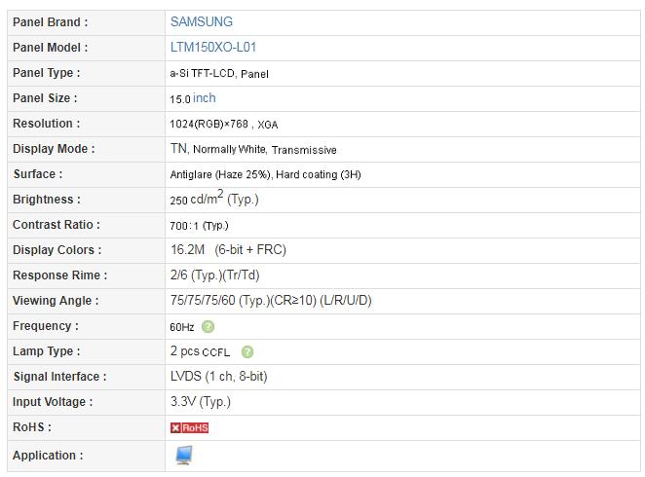Viewport: 645px width, 477px height.
Task: Select the 2 pcs CCFL text
Action: (200, 351)
